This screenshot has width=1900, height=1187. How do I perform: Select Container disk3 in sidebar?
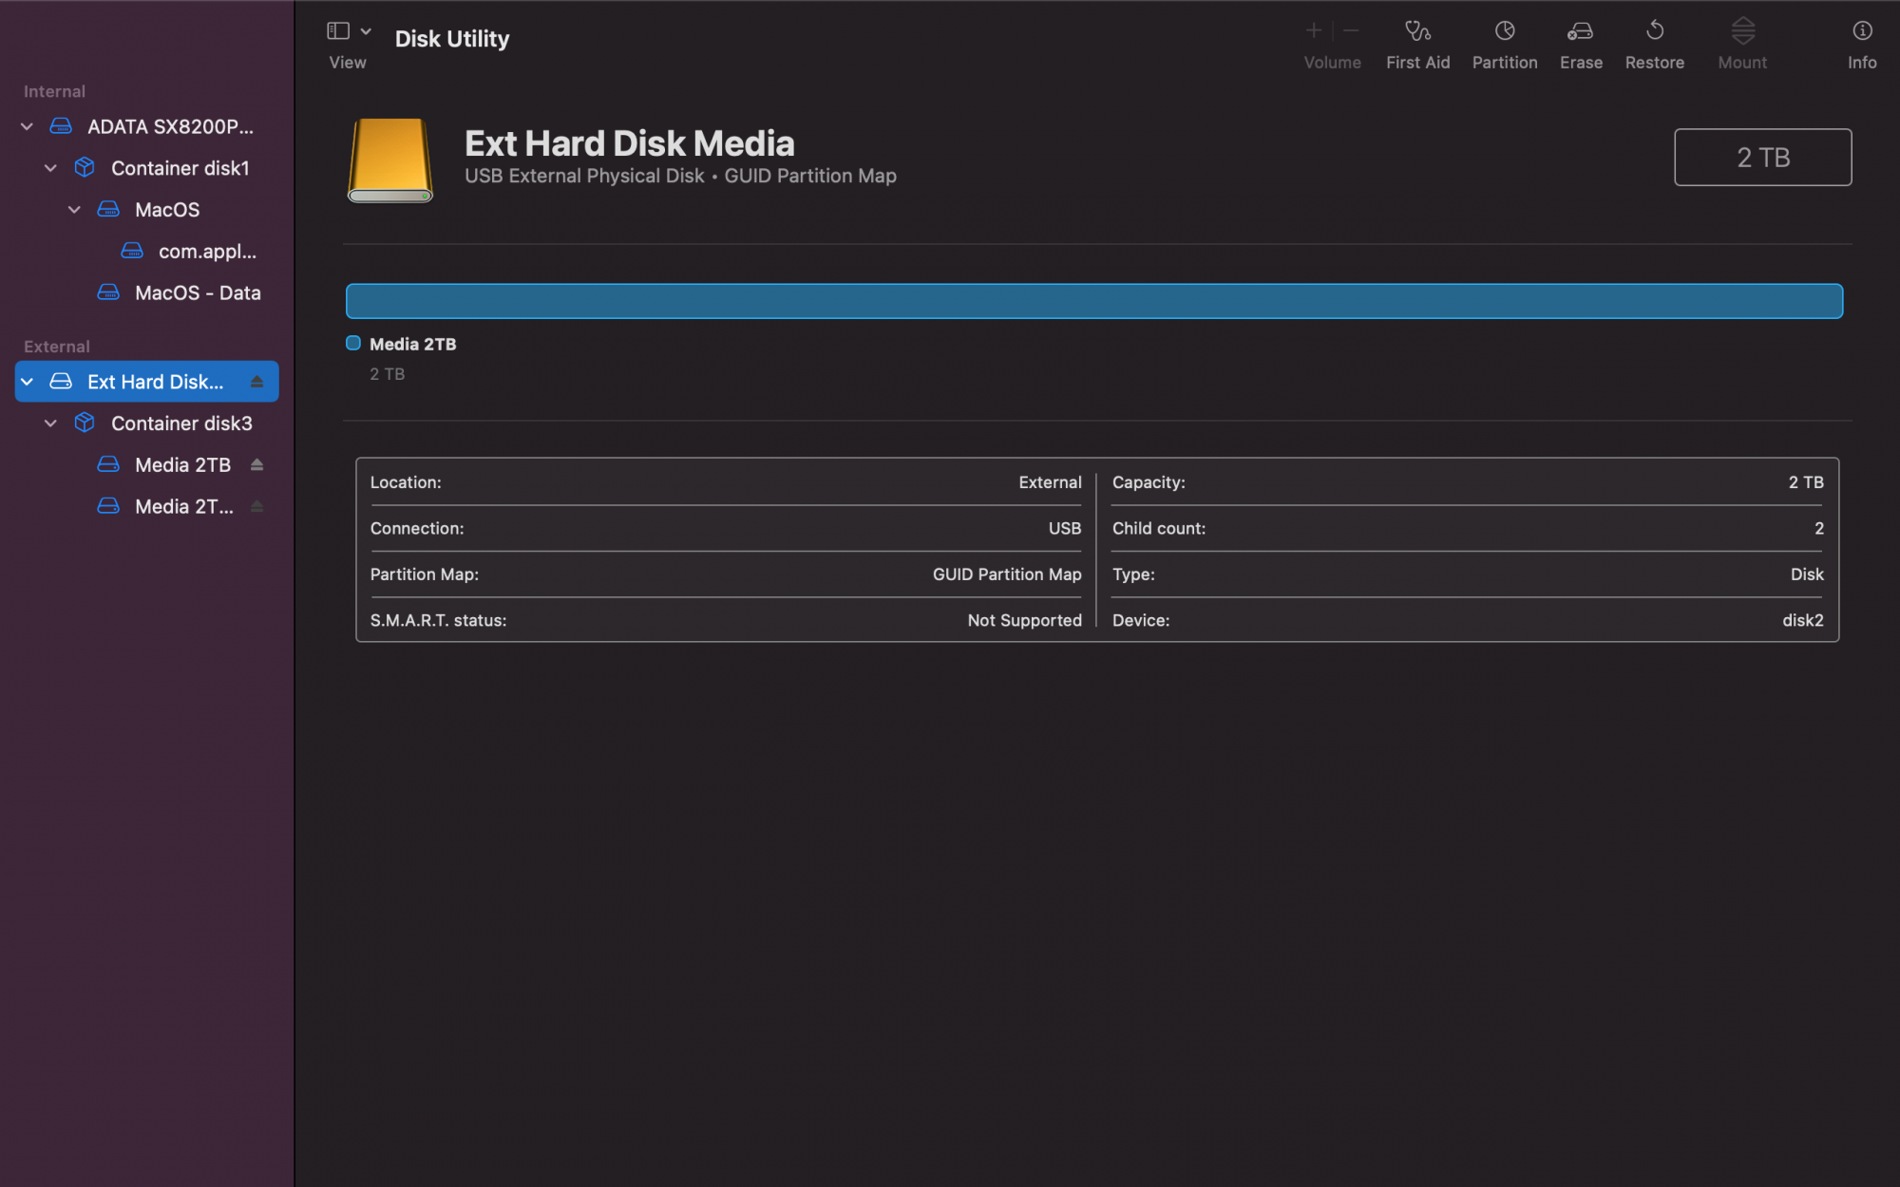182,423
